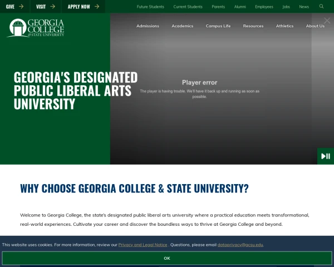The height and width of the screenshot is (267, 334).
Task: Open the News link
Action: tap(304, 7)
